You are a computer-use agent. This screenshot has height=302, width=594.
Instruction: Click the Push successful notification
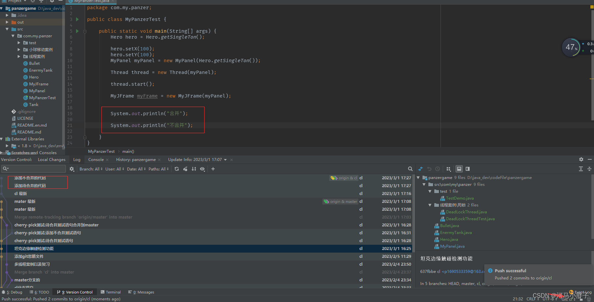click(539, 274)
